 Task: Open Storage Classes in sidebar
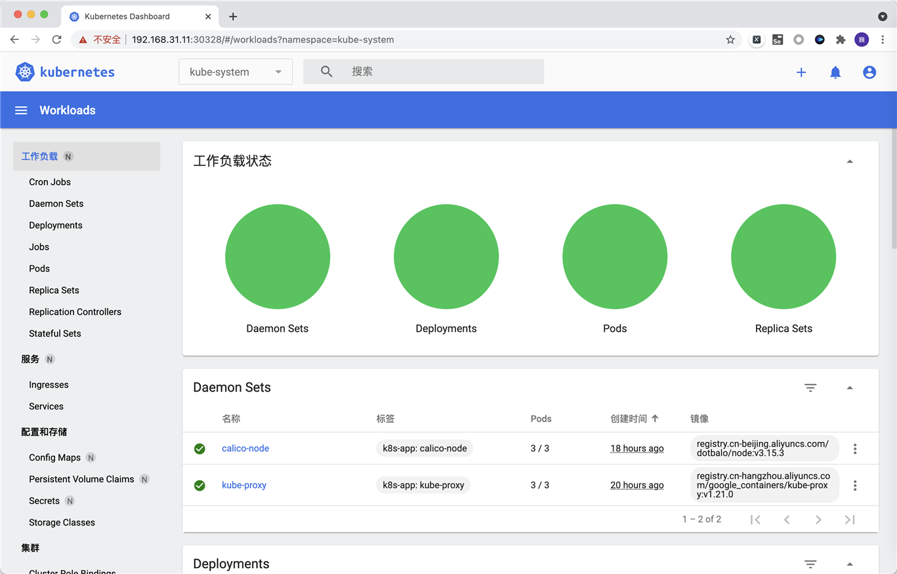62,522
